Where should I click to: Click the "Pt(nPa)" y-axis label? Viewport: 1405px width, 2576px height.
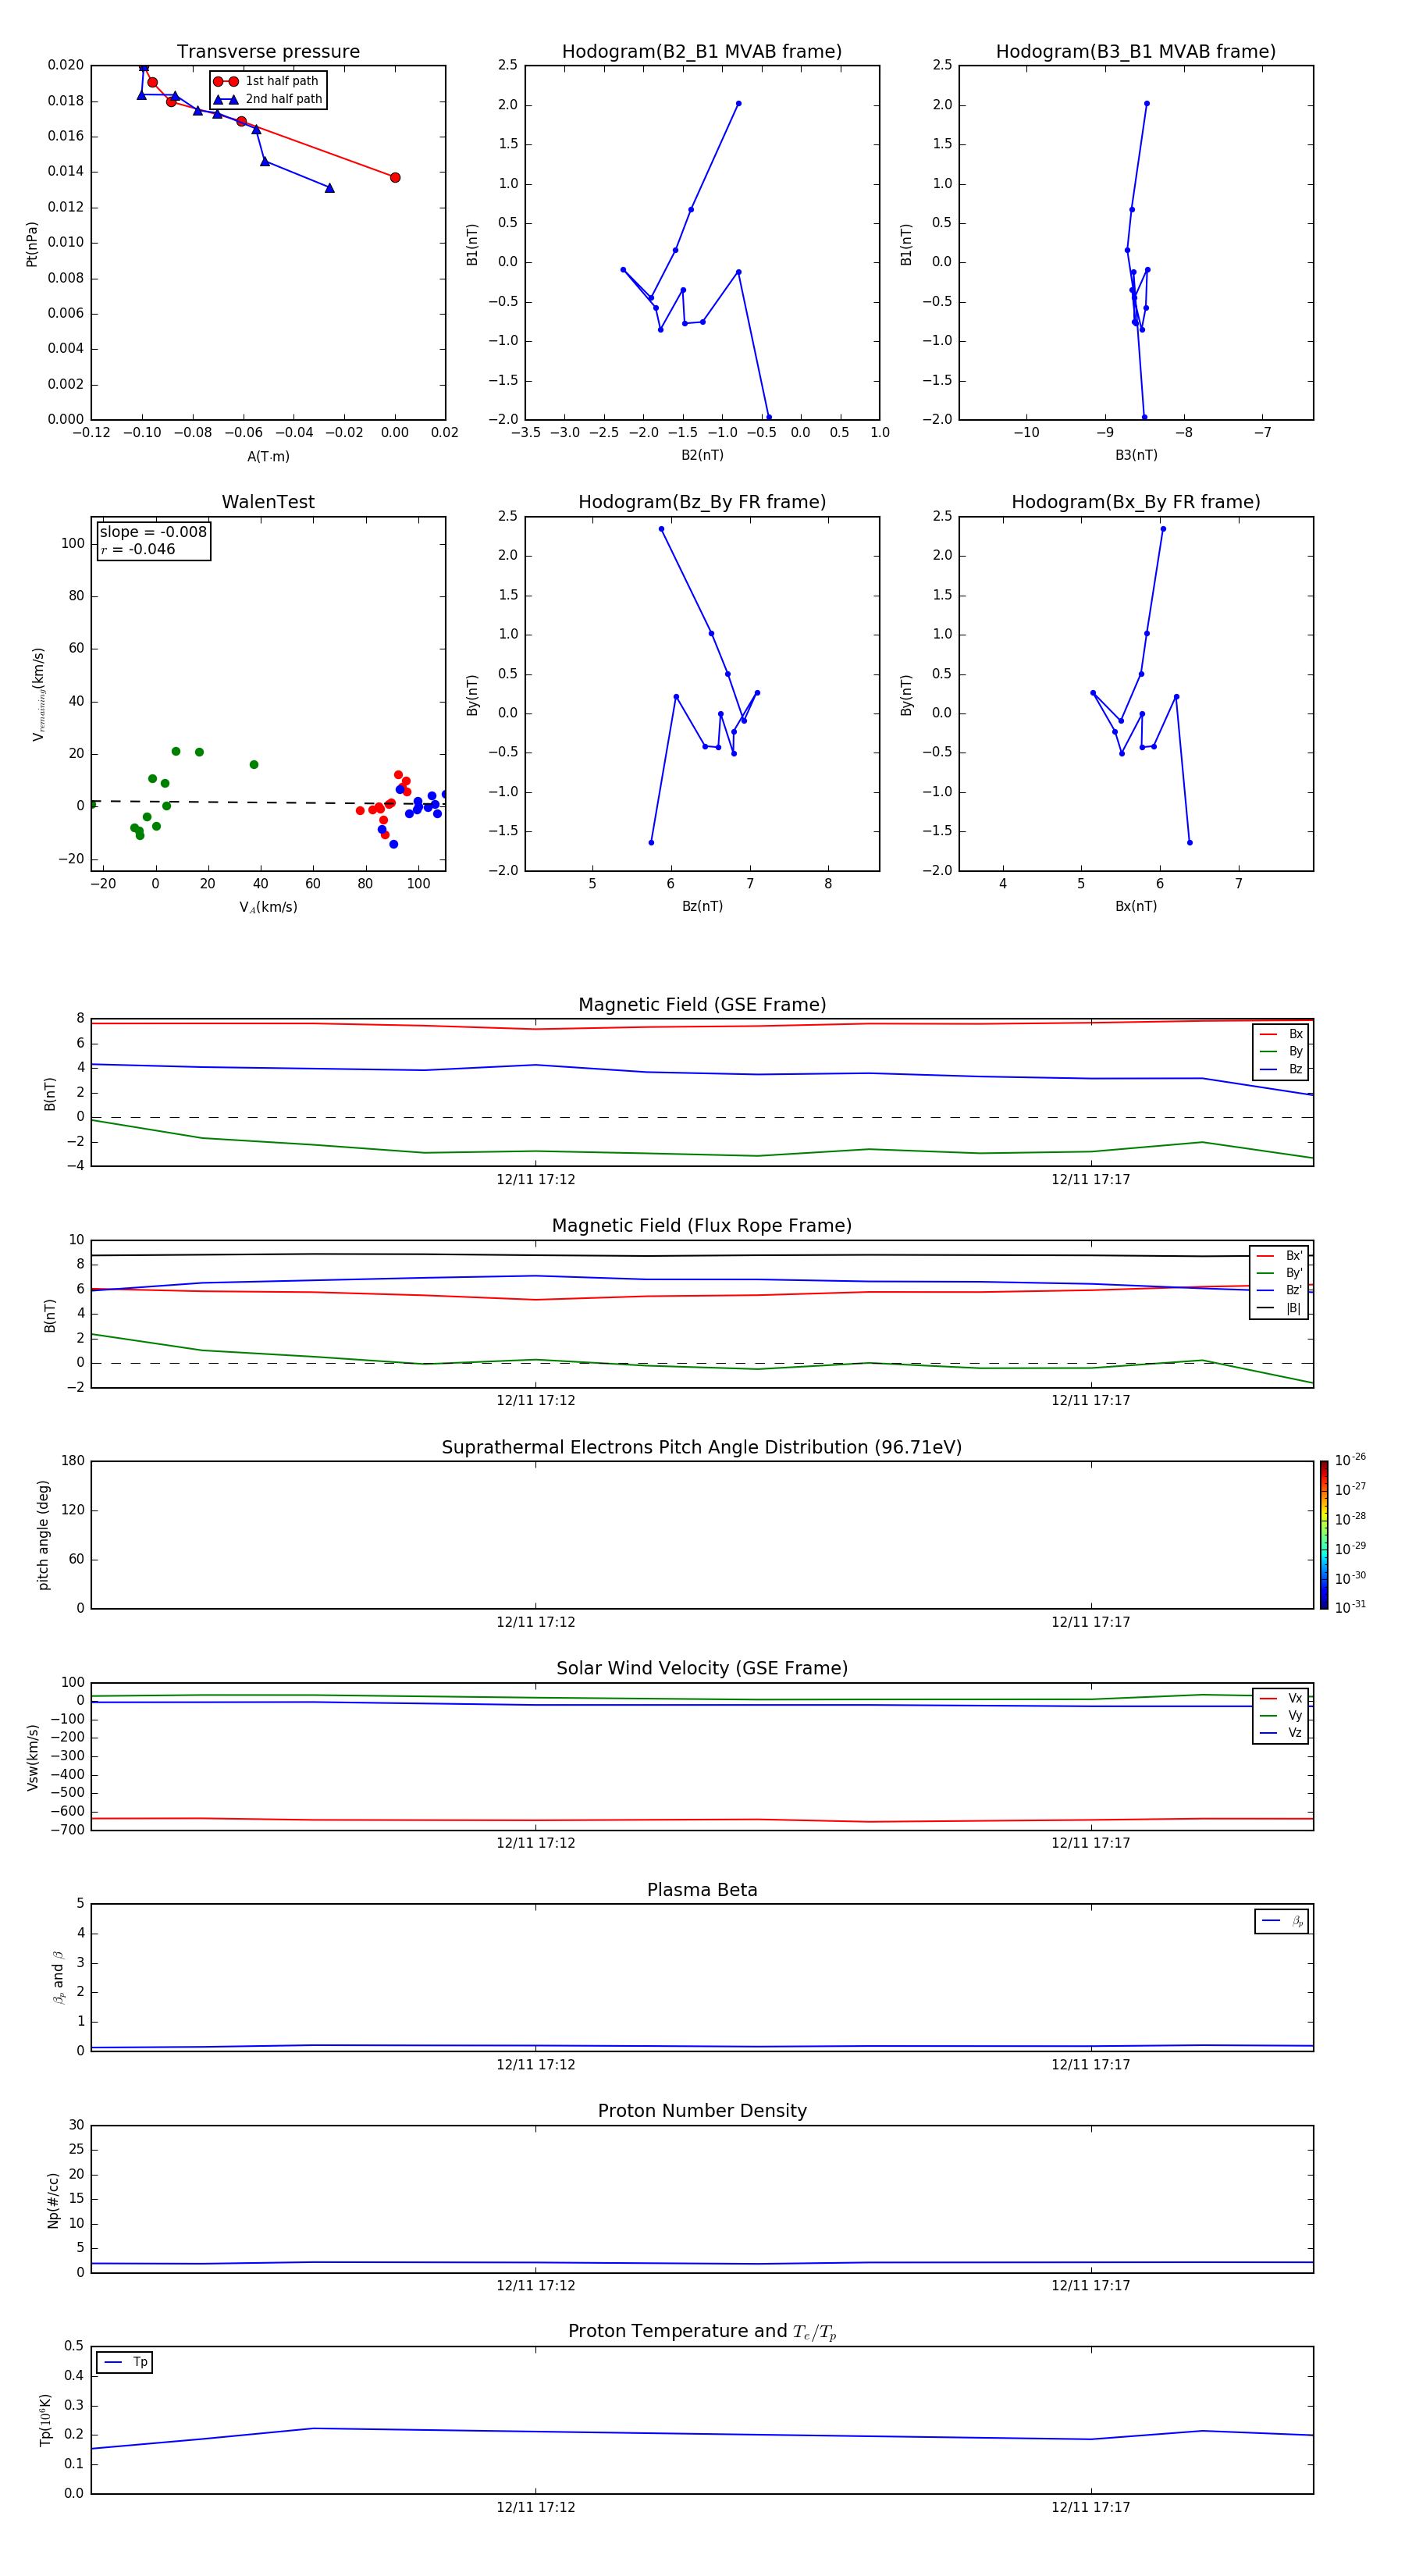[x=32, y=244]
